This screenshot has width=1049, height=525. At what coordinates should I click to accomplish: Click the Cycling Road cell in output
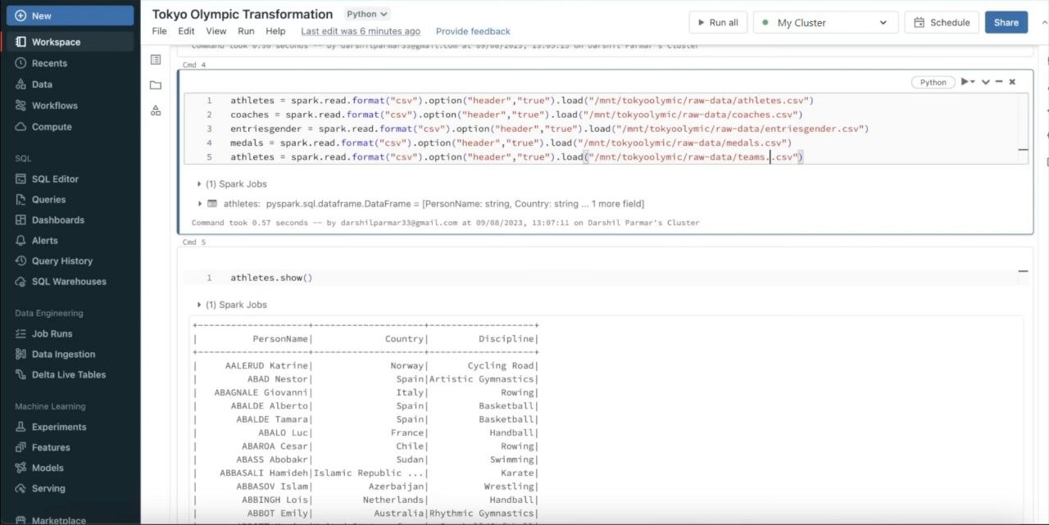501,365
